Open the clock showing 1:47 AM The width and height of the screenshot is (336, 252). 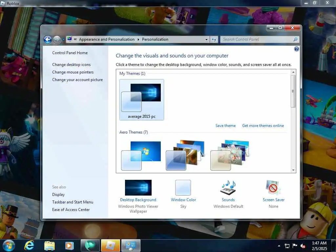coord(319,246)
